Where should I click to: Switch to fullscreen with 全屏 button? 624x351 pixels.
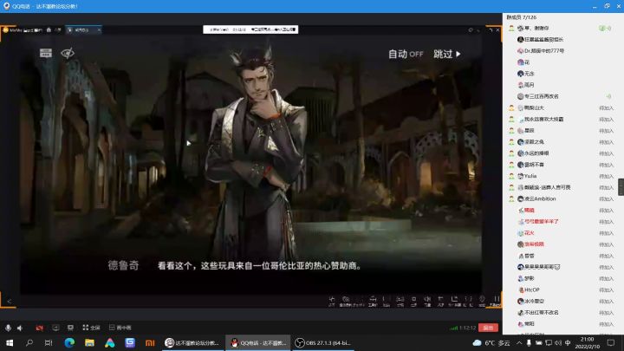coord(91,328)
